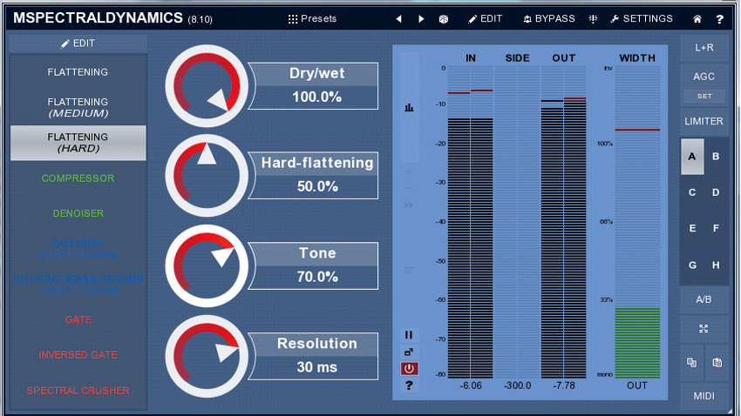741x416 pixels.
Task: Click the IN level meter
Action: click(470, 222)
